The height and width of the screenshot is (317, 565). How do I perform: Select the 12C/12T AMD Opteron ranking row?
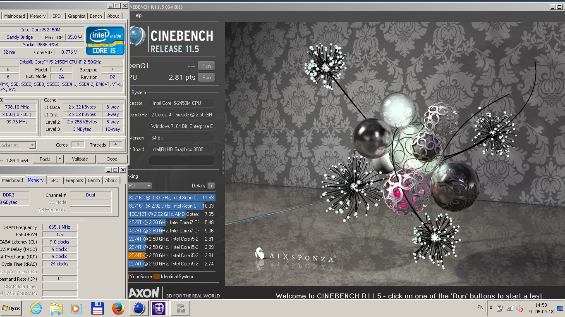172,214
